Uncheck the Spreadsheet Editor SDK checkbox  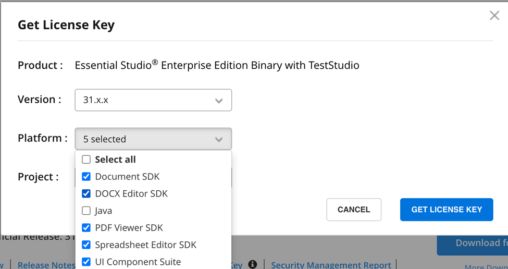click(86, 244)
